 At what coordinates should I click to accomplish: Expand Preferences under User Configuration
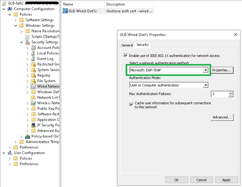pos(10,164)
